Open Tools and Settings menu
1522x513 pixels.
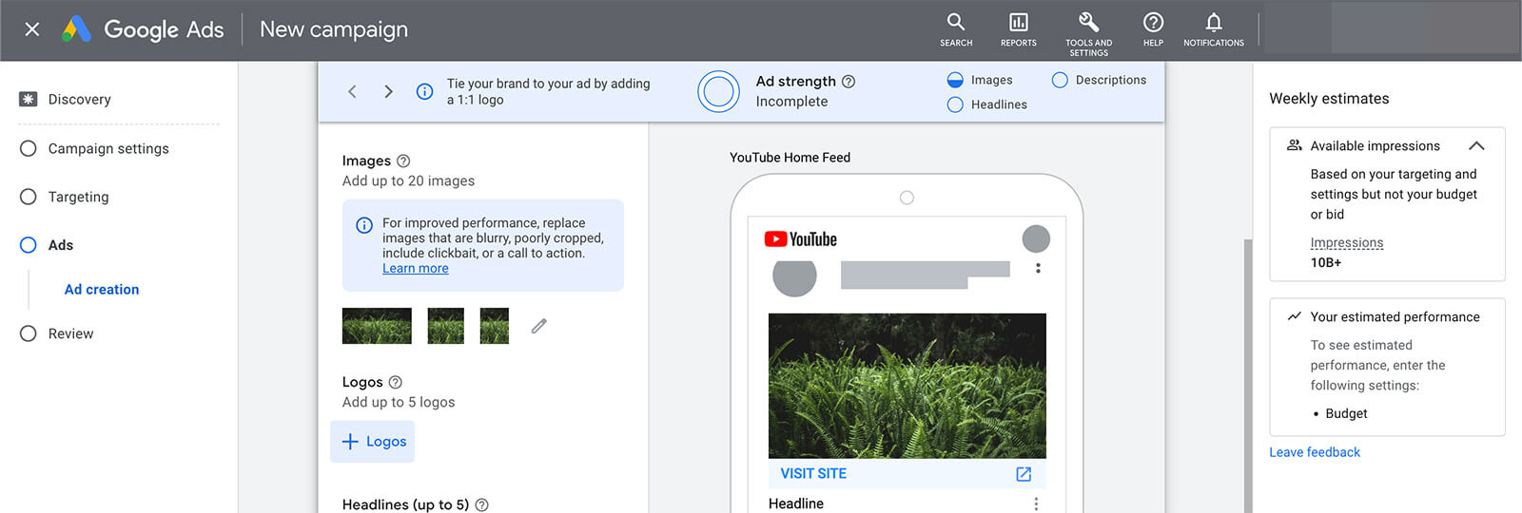tap(1088, 33)
